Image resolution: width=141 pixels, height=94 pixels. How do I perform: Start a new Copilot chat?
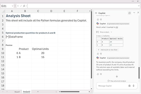pos(130,13)
